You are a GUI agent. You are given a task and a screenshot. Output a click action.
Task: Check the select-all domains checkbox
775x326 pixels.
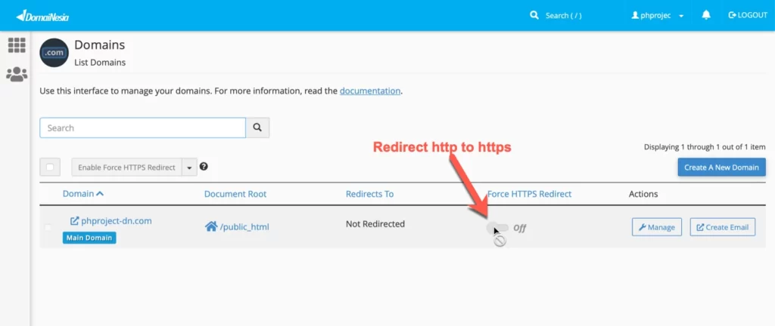pyautogui.click(x=50, y=168)
